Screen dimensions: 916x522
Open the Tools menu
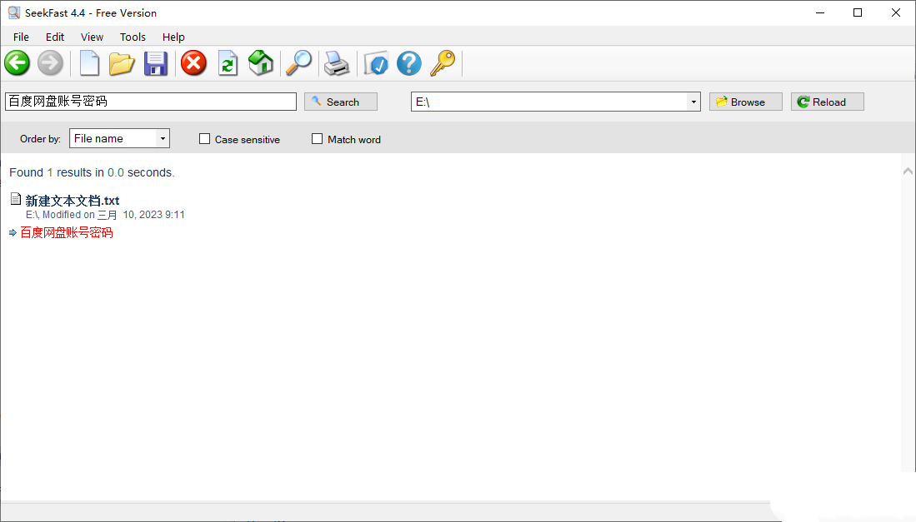click(133, 37)
